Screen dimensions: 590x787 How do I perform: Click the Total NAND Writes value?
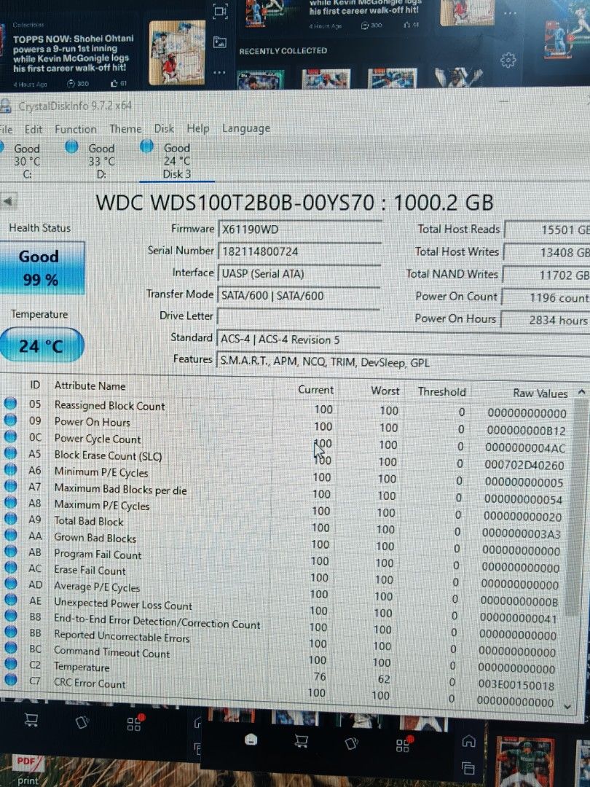[x=547, y=275]
